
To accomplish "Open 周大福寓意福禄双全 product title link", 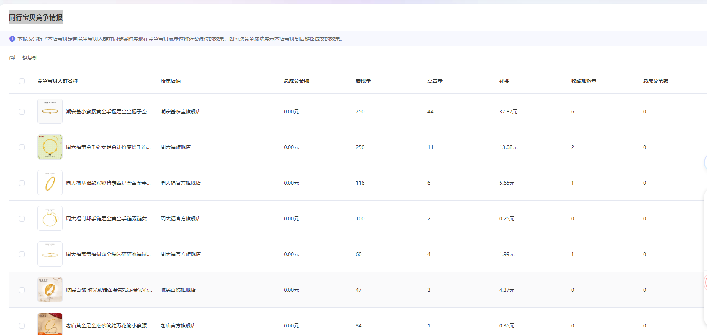I will [x=108, y=254].
